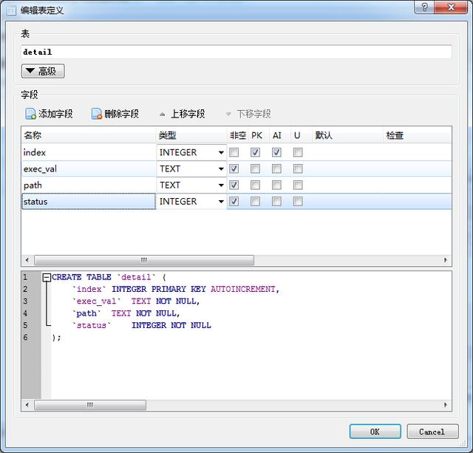Uncheck 非空 for the path field

(234, 185)
